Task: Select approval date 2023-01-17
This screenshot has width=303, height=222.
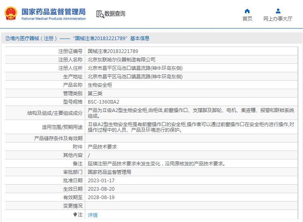Action: pos(101,181)
